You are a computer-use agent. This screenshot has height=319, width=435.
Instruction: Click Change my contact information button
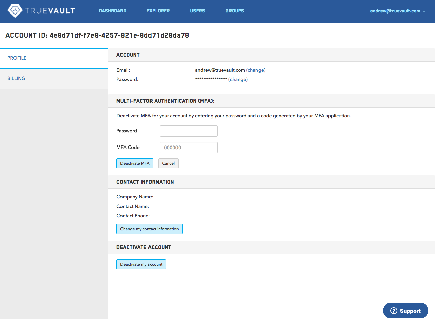click(149, 229)
